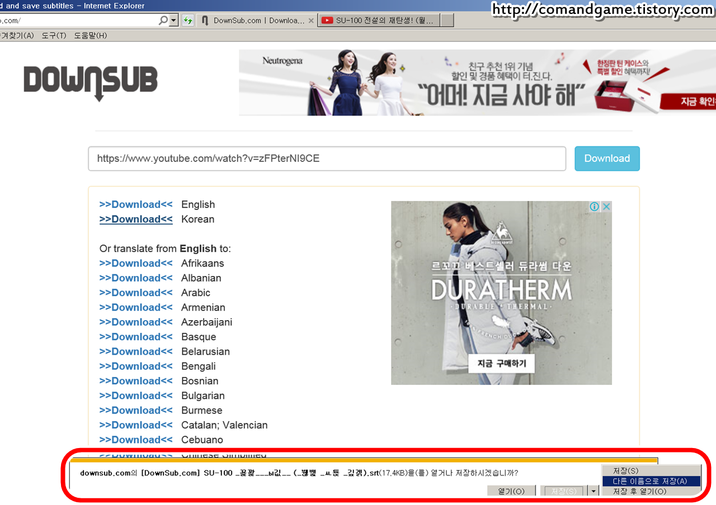The image size is (716, 505).
Task: Expand the address bar dropdown arrow
Action: click(x=173, y=21)
